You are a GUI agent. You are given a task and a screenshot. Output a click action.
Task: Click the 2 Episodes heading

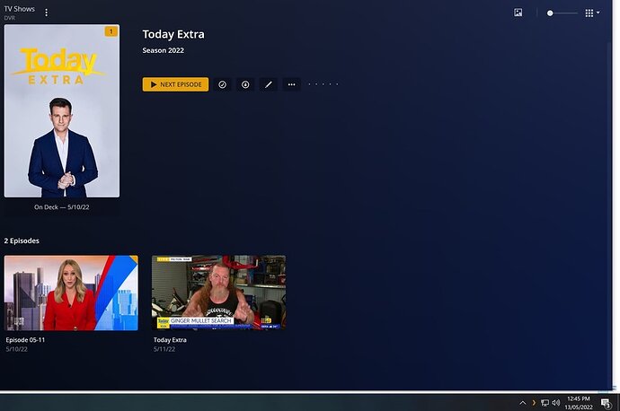tap(22, 240)
